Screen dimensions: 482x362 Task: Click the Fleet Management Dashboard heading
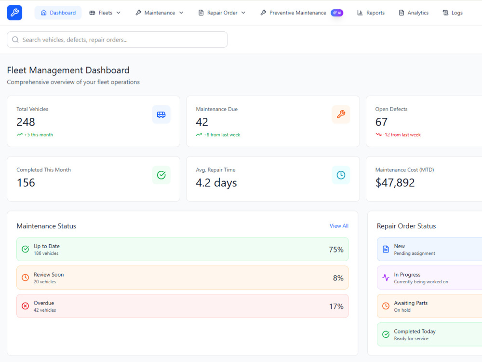[68, 70]
